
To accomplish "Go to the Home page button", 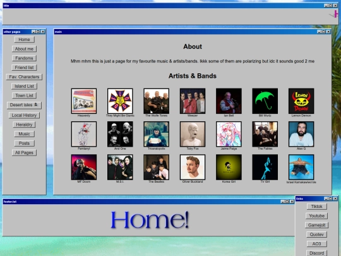I will click(24, 40).
